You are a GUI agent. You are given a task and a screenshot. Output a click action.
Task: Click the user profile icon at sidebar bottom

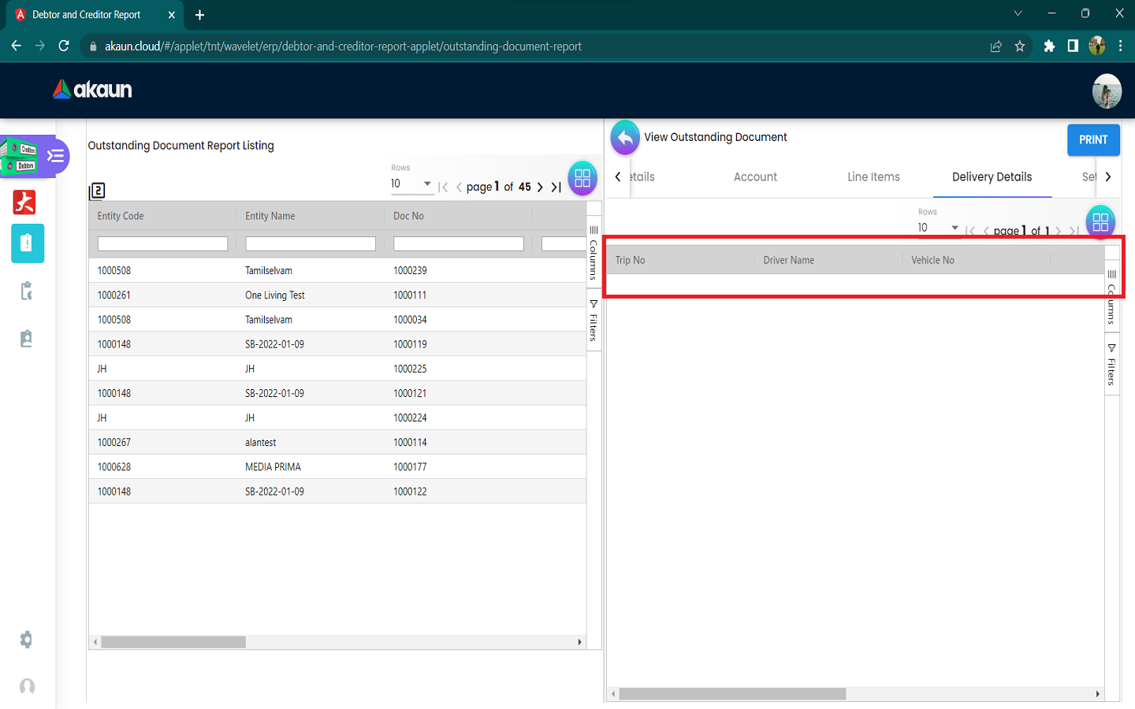pos(27,686)
